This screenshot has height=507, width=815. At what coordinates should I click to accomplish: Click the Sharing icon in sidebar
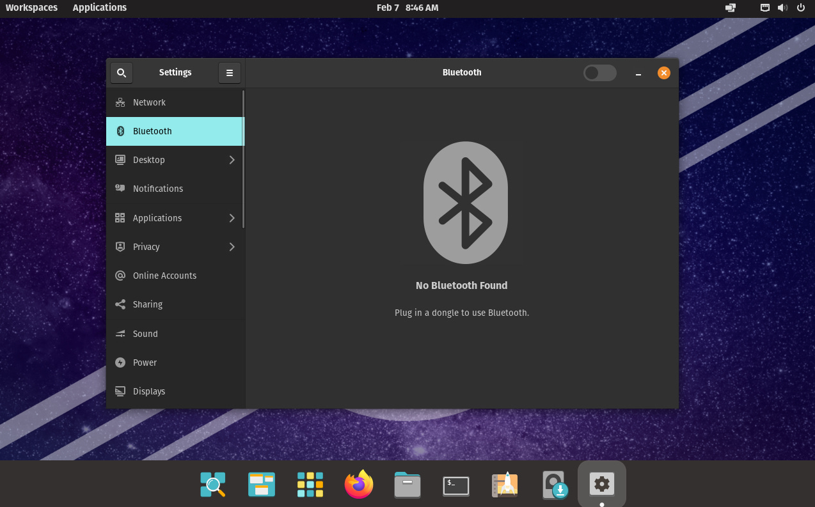click(120, 304)
